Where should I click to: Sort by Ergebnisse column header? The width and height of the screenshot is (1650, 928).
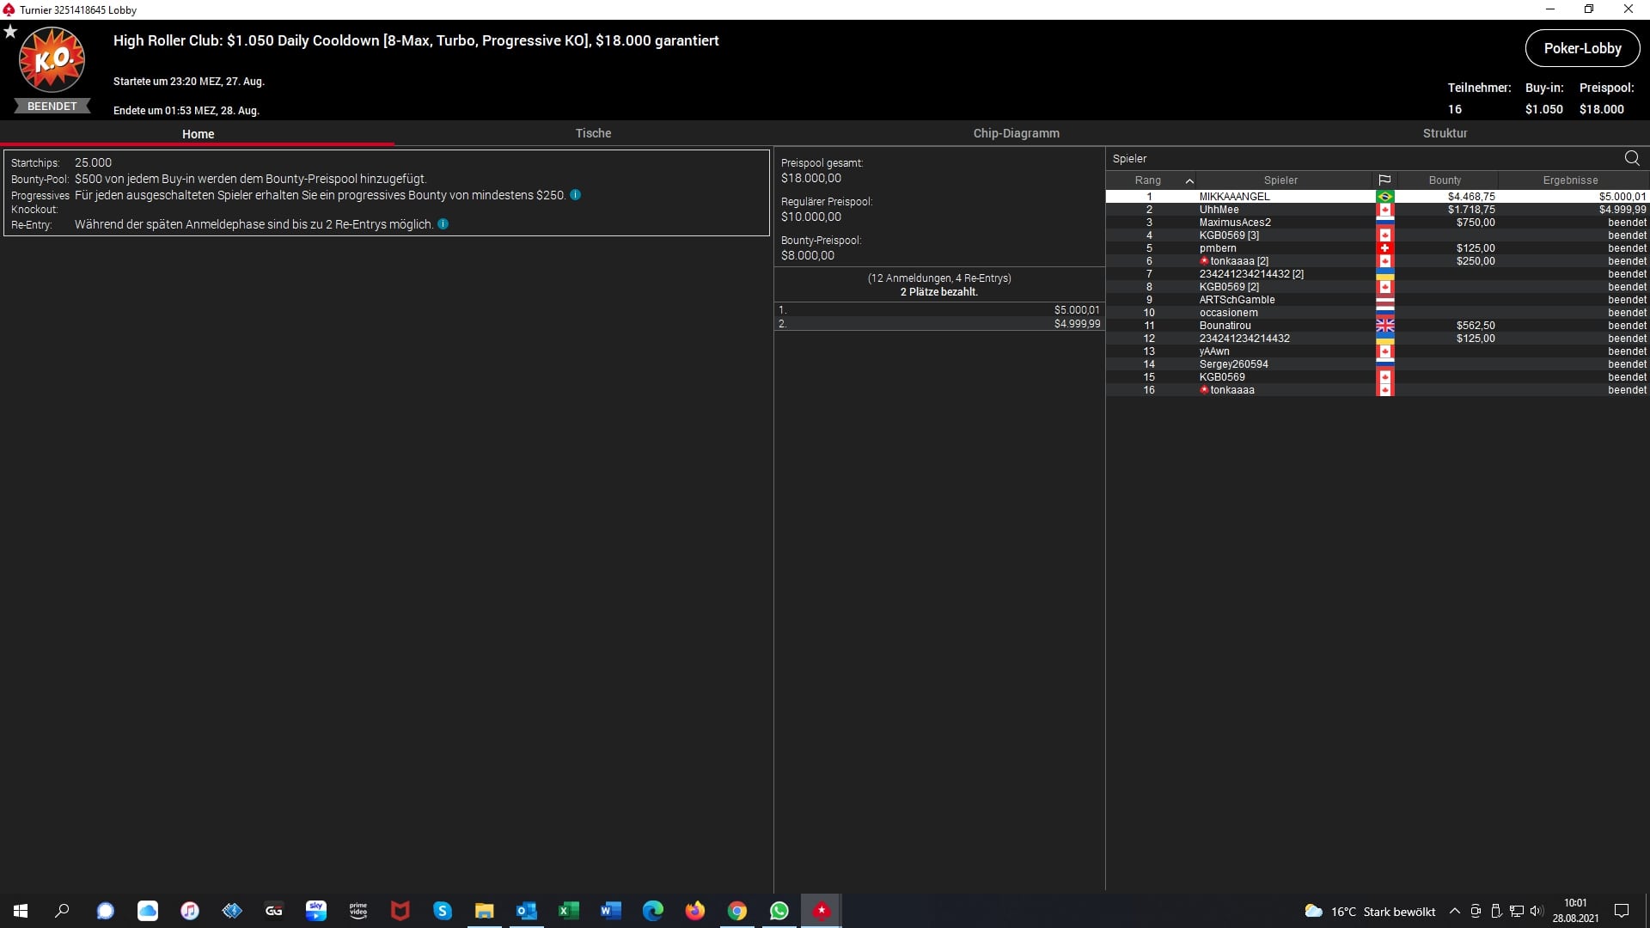pyautogui.click(x=1570, y=180)
